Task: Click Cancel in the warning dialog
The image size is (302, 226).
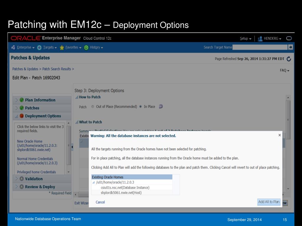Action: click(x=100, y=202)
